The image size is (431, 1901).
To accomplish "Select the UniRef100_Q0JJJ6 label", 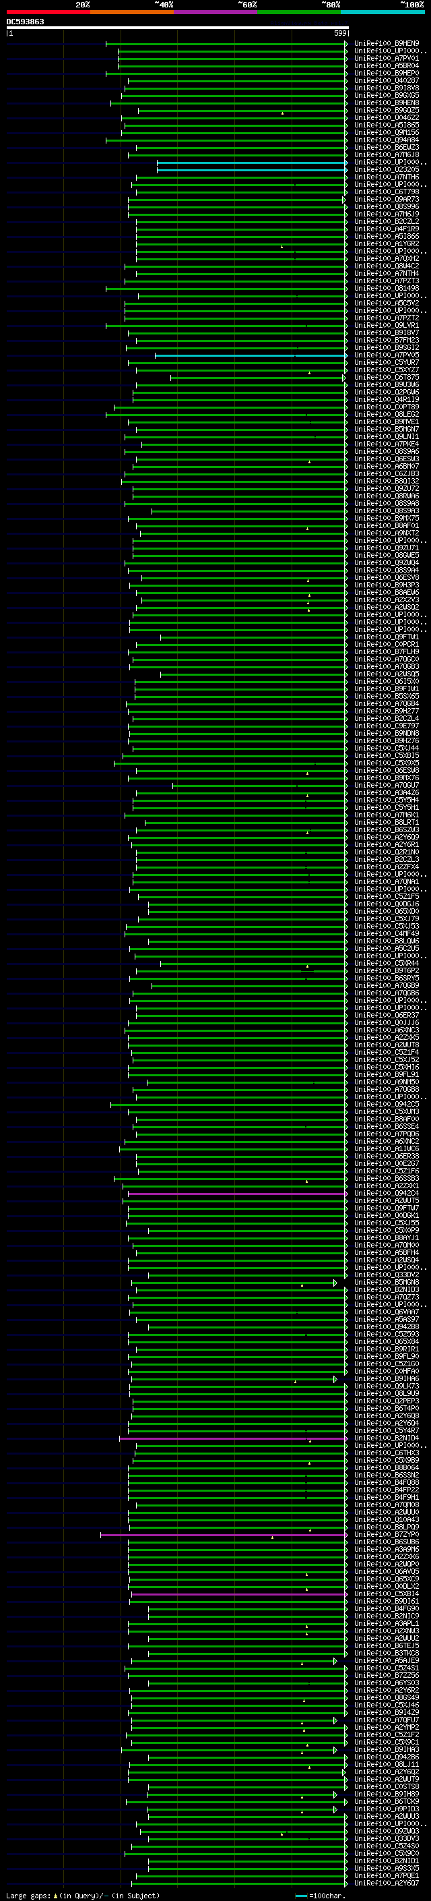I will [x=386, y=1023].
